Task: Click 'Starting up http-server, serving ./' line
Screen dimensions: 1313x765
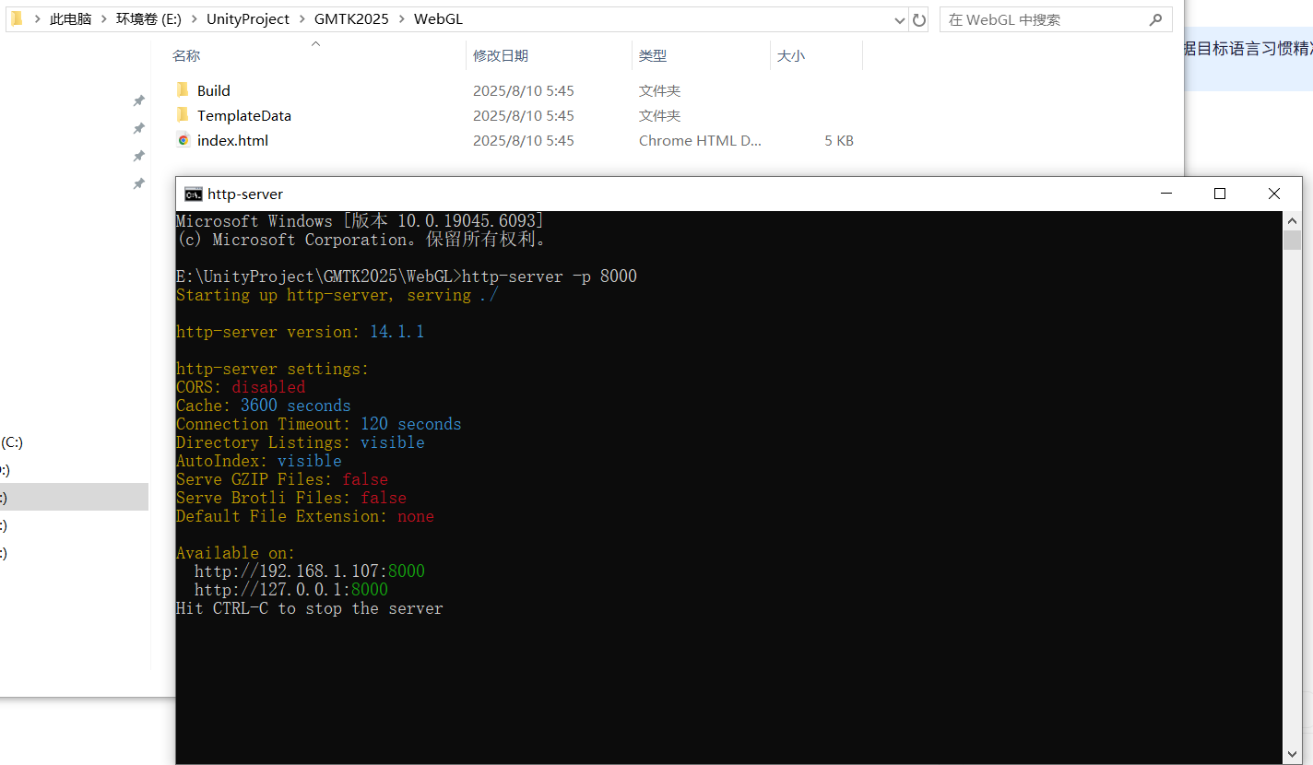Action: click(337, 295)
